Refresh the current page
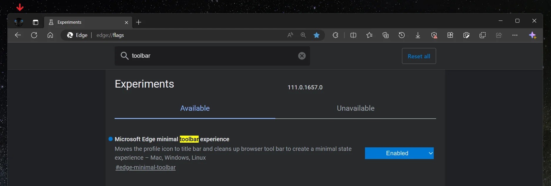The height and width of the screenshot is (186, 551). point(34,35)
